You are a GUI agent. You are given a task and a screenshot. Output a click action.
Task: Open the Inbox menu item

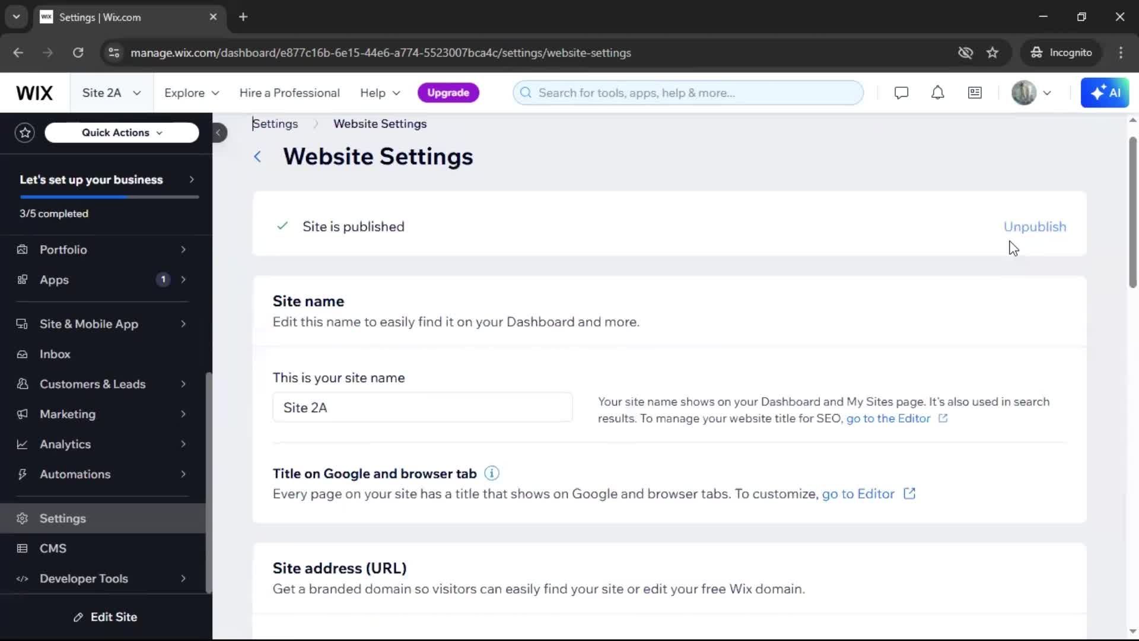point(103,354)
